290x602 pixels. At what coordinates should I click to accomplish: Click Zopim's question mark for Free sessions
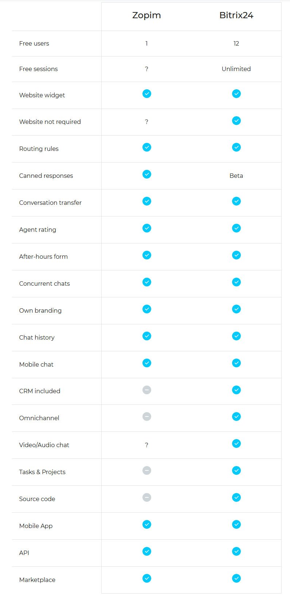146,69
